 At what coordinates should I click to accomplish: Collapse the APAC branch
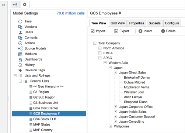click(x=100, y=58)
